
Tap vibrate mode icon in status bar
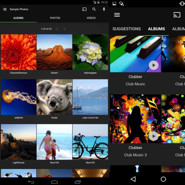[x=182, y=4]
